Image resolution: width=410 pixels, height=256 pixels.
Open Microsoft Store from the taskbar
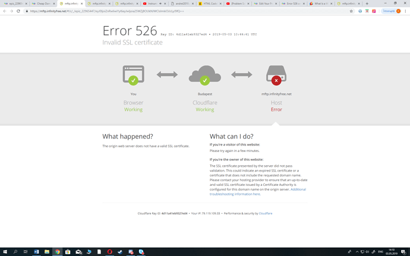pyautogui.click(x=68, y=252)
